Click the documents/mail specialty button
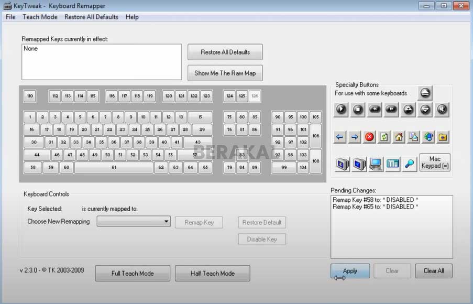 click(x=414, y=137)
